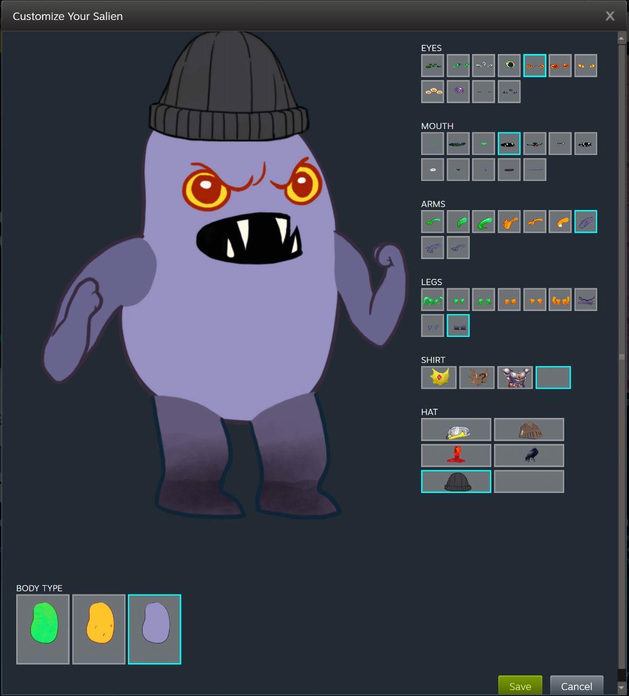629x696 pixels.
Task: Pick the silver armor chestplate shirt
Action: coord(515,377)
